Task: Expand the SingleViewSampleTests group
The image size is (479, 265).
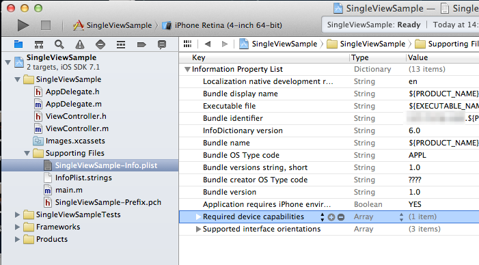Action: click(x=17, y=215)
